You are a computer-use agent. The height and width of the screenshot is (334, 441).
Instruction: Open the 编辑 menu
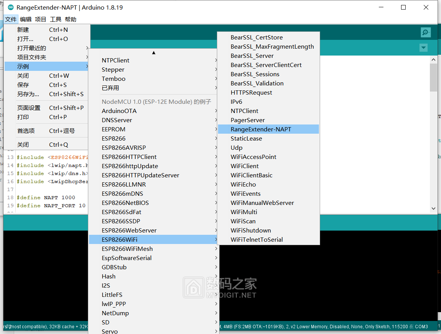(26, 19)
